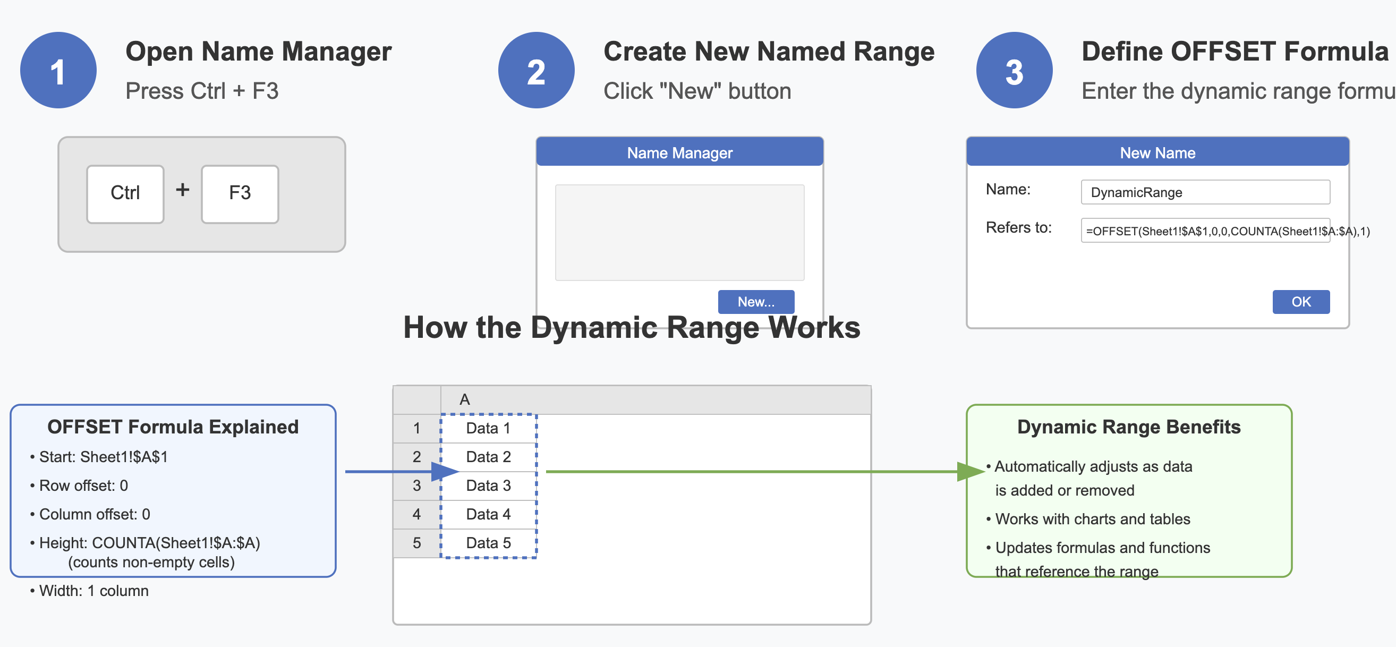This screenshot has width=1396, height=647.
Task: Click "Automatically adjusts as data" bullet
Action: pyautogui.click(x=1089, y=467)
